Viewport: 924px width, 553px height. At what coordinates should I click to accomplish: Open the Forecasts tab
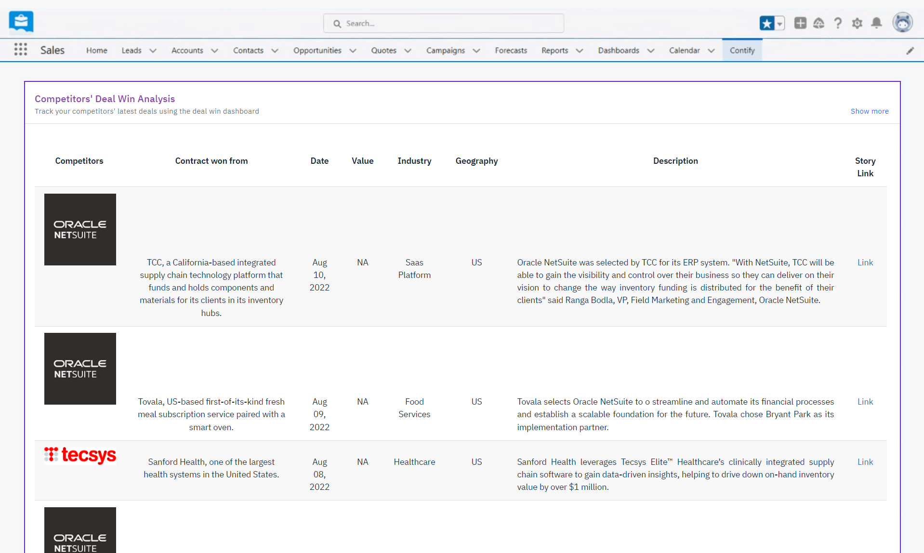click(x=511, y=50)
